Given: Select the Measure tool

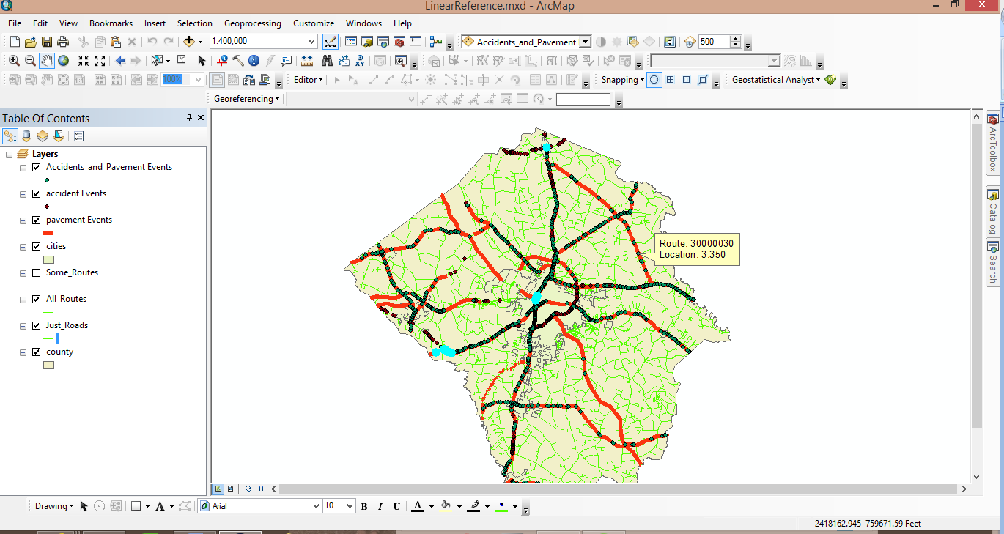Looking at the screenshot, I should click(307, 61).
